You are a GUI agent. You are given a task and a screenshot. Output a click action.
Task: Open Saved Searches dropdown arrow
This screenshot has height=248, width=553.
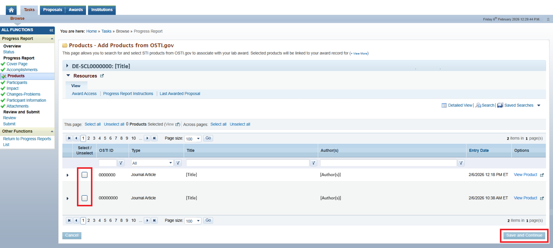[539, 105]
